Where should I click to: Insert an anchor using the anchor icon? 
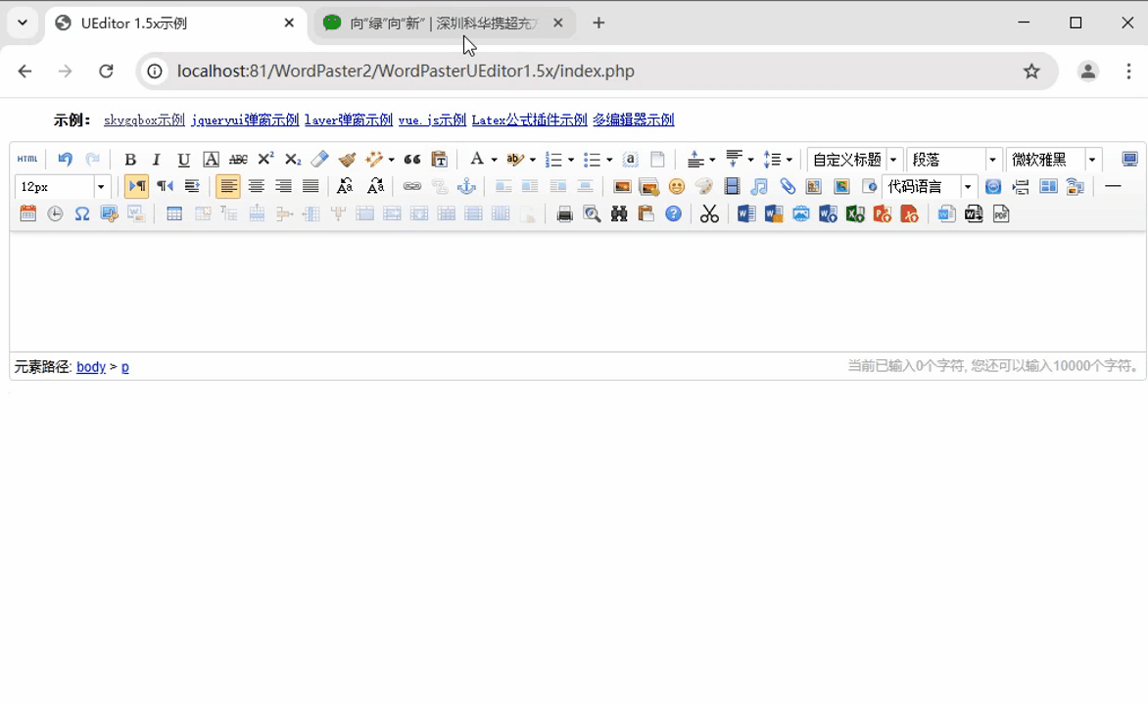tap(467, 187)
